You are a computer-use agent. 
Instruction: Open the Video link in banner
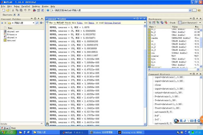tap(80, 23)
